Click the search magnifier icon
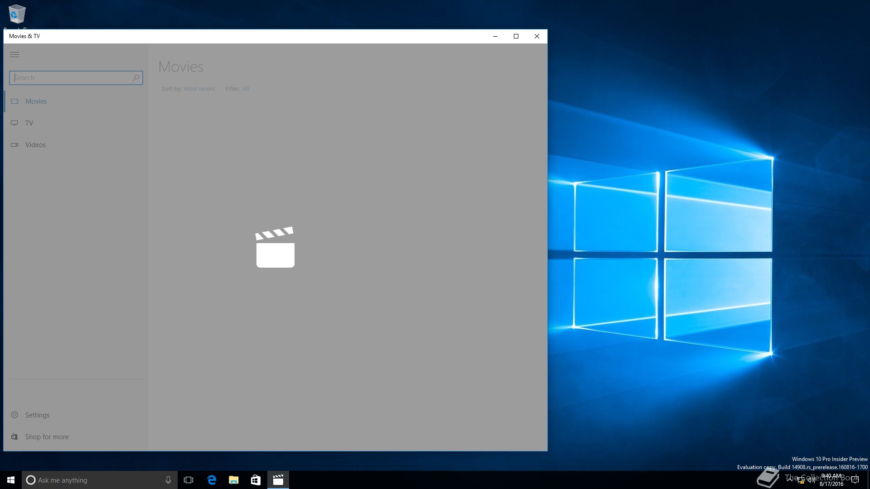The image size is (870, 489). coord(135,78)
